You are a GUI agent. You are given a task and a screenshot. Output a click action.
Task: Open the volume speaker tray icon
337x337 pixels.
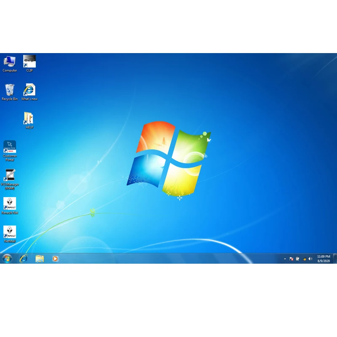pyautogui.click(x=310, y=259)
